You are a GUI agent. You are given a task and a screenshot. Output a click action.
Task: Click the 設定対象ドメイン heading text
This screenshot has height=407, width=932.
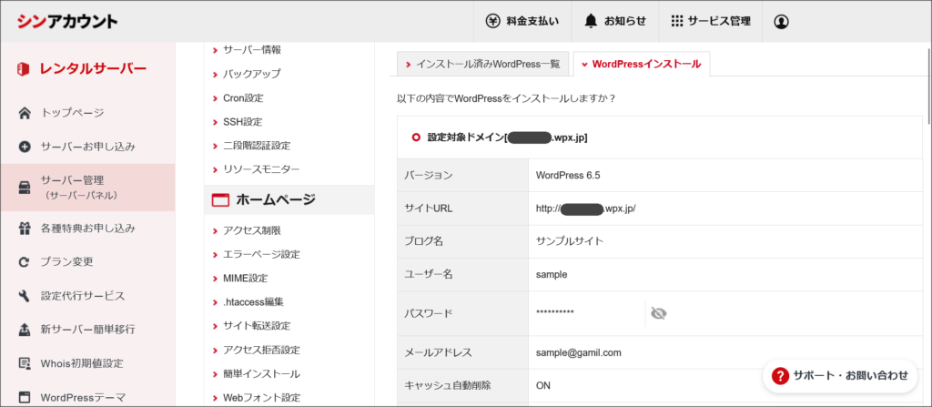point(508,137)
